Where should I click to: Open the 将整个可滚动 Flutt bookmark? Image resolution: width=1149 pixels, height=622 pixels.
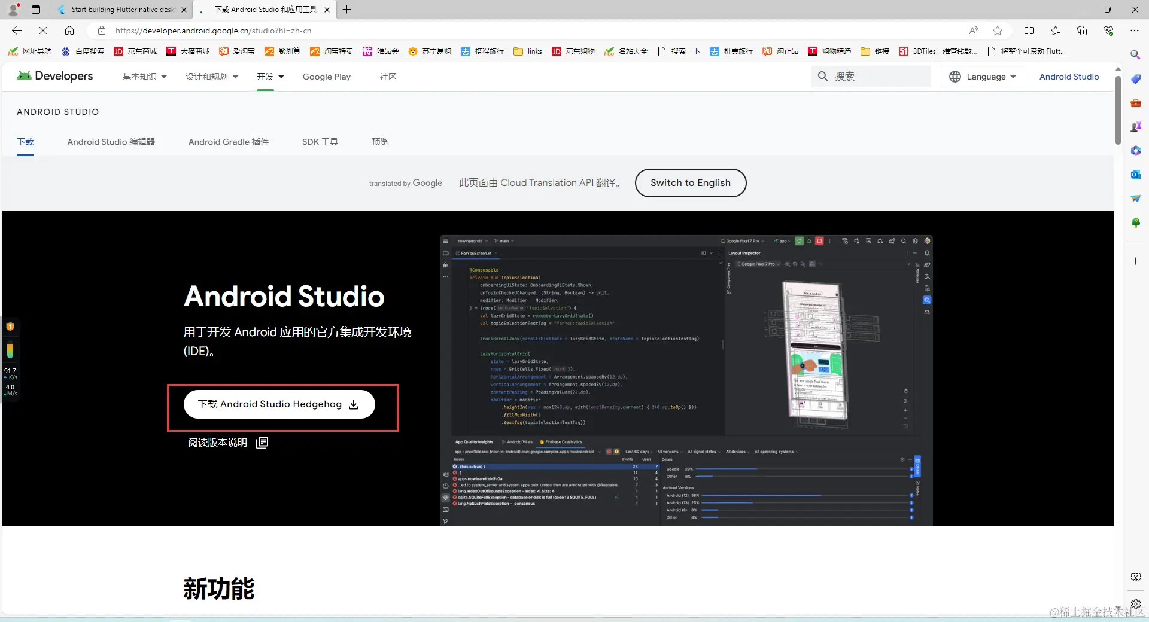(1026, 51)
